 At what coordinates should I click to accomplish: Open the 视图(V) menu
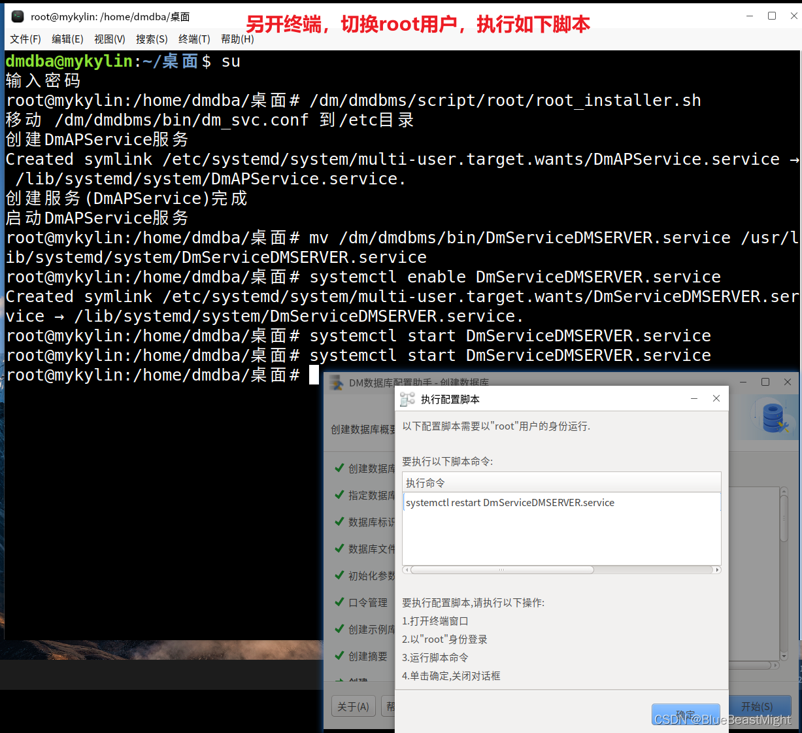click(x=110, y=39)
